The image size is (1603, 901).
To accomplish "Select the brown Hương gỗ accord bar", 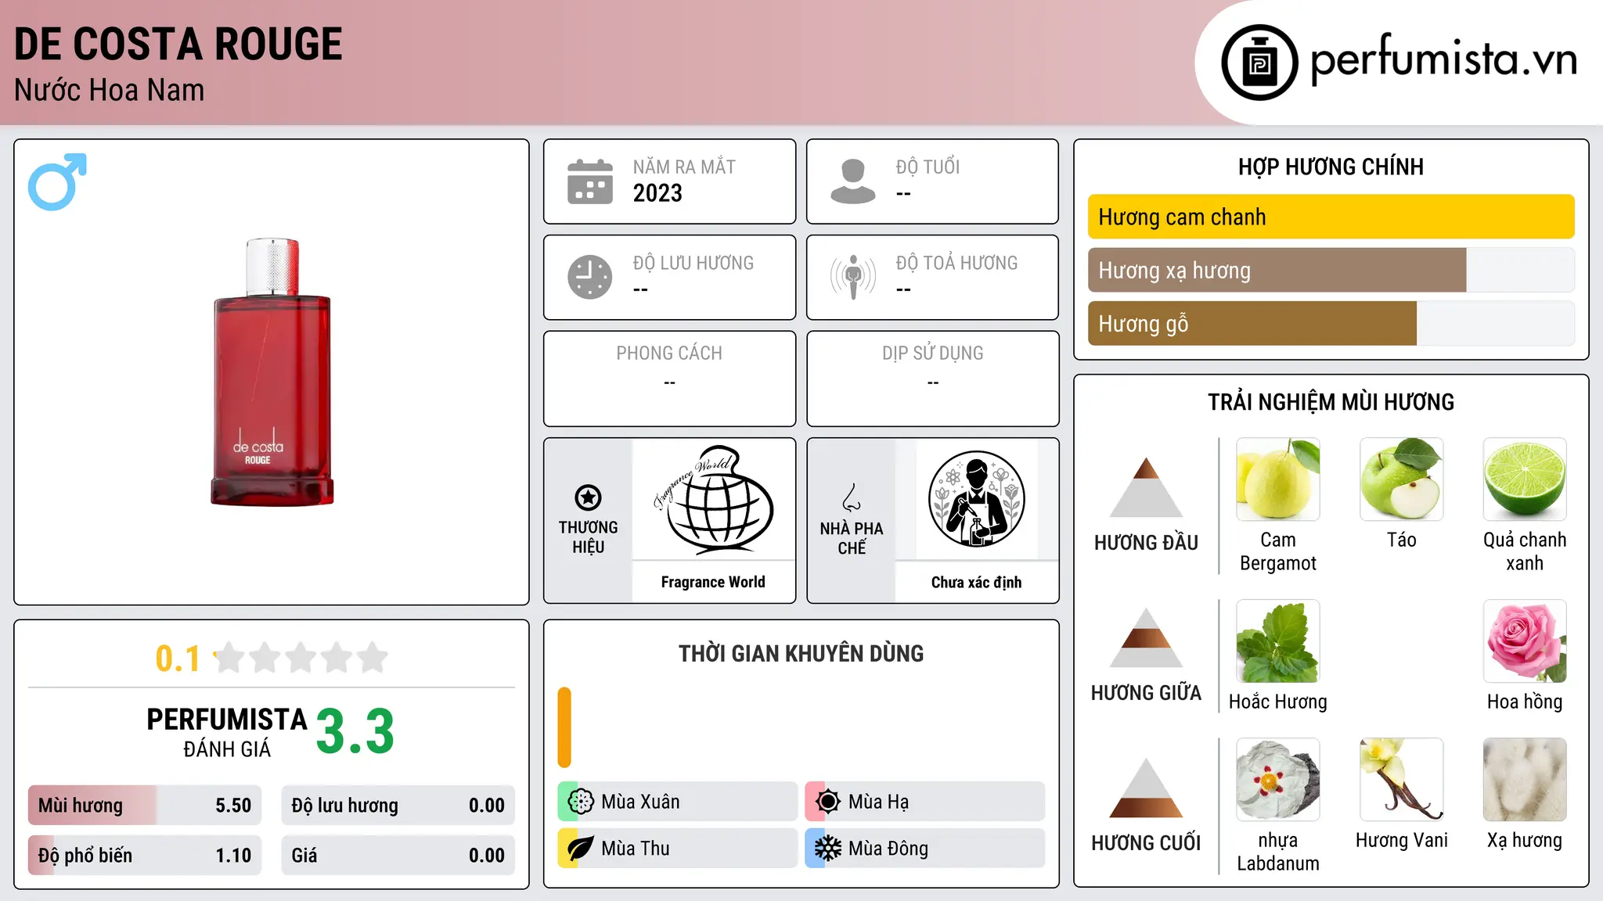I will click(x=1331, y=324).
